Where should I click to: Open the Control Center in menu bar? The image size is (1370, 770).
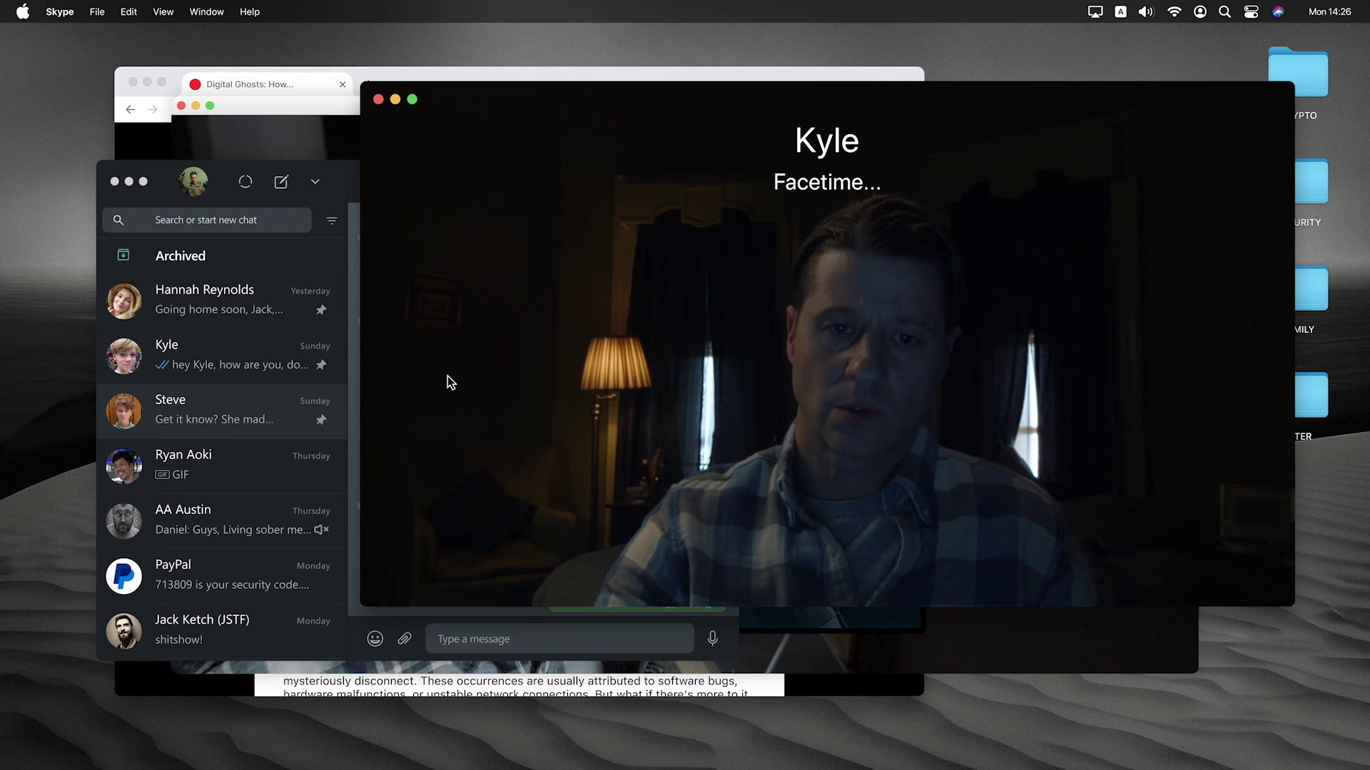click(x=1251, y=11)
